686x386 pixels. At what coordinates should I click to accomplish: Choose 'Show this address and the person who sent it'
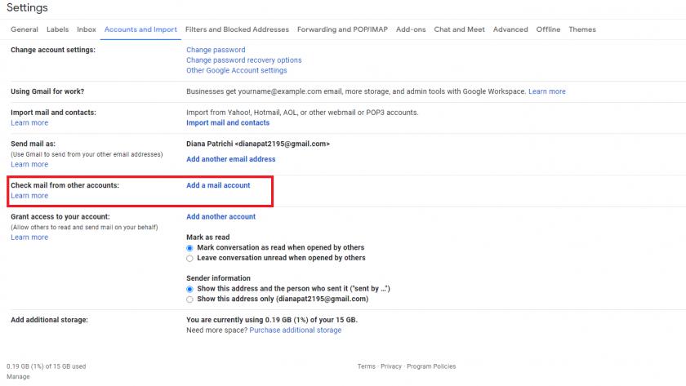click(190, 289)
